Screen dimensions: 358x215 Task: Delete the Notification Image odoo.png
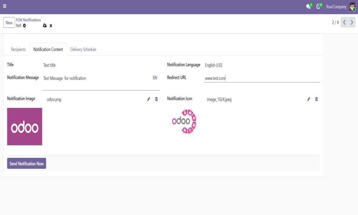click(x=156, y=99)
